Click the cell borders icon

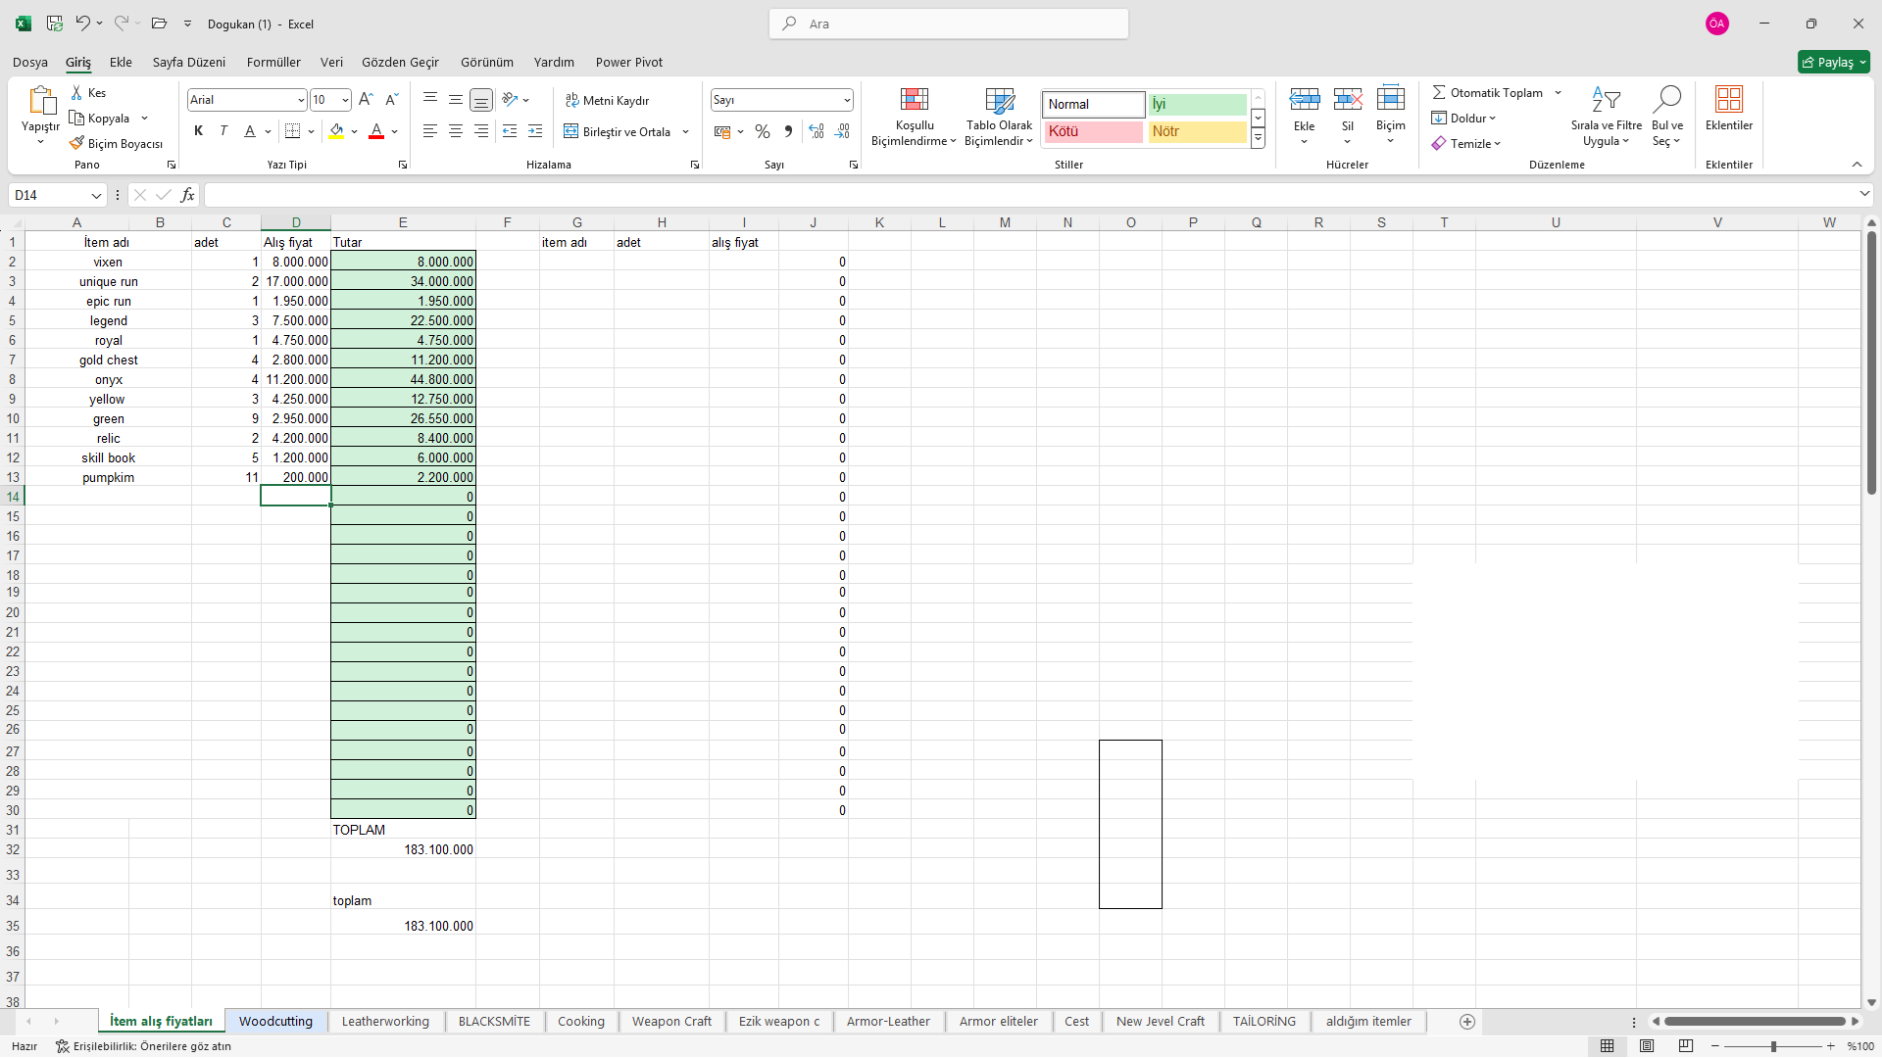pyautogui.click(x=292, y=131)
